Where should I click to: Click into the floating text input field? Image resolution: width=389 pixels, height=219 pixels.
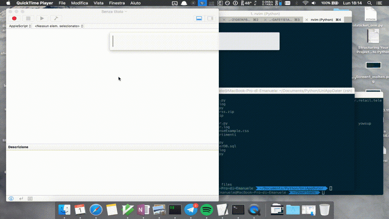(x=194, y=41)
